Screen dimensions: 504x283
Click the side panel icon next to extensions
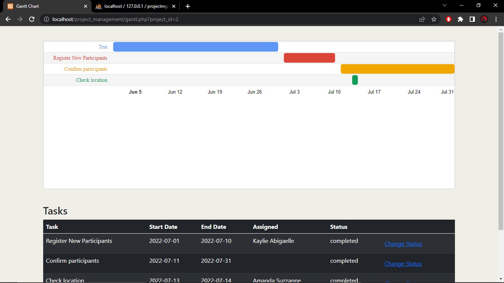coord(473,19)
